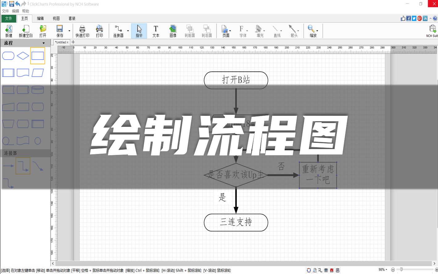Screen dimensions: 438x274
Task: Add a new document tab with plus
Action: pyautogui.click(x=73, y=42)
